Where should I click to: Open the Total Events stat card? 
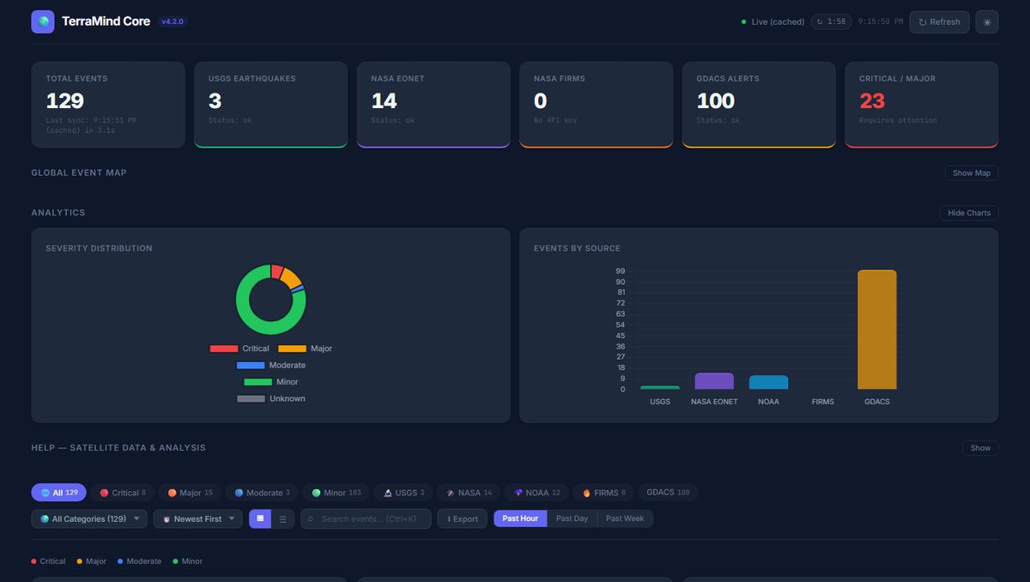pyautogui.click(x=108, y=105)
